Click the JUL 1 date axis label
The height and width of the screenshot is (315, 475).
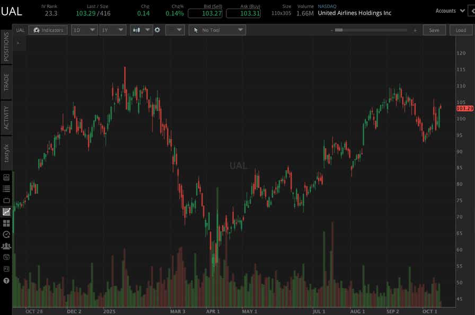[x=319, y=311]
